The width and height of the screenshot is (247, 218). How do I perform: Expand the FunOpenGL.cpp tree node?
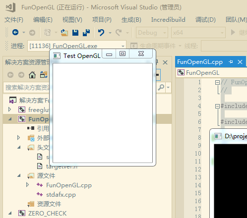point(27,185)
